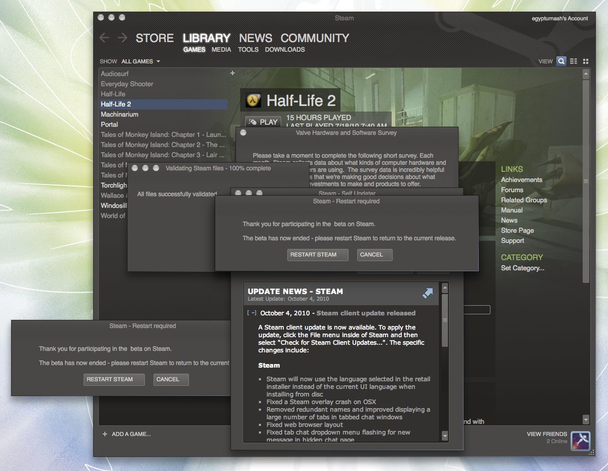The image size is (608, 471).
Task: Switch to list view icon
Action: [x=574, y=61]
